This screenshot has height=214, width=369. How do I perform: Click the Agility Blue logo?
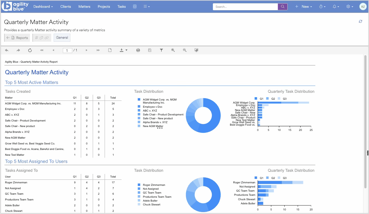coord(15,7)
